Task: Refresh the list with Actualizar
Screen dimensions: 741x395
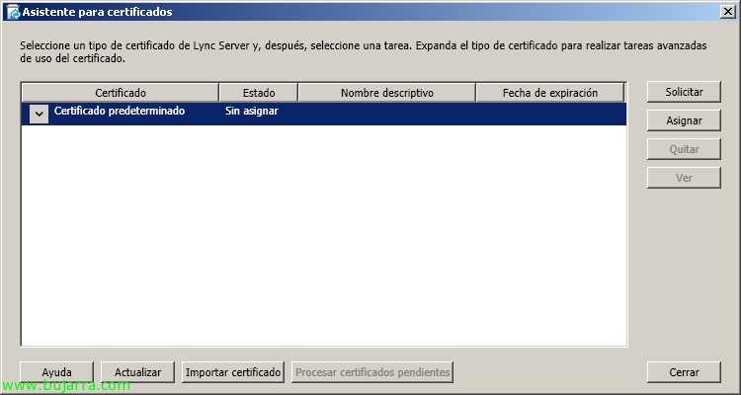Action: click(x=137, y=372)
